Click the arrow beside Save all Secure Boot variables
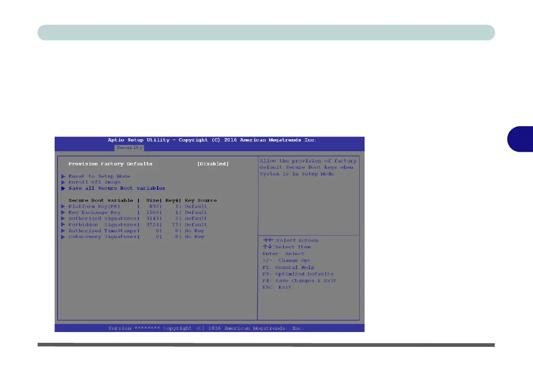 (x=63, y=188)
